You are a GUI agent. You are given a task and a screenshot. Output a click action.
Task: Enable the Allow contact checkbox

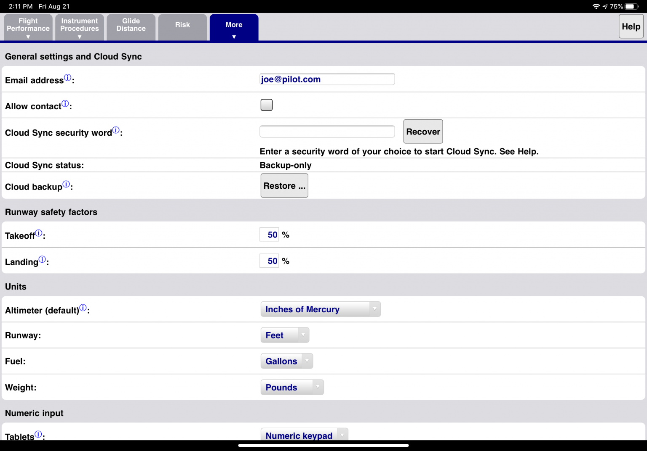click(x=267, y=105)
